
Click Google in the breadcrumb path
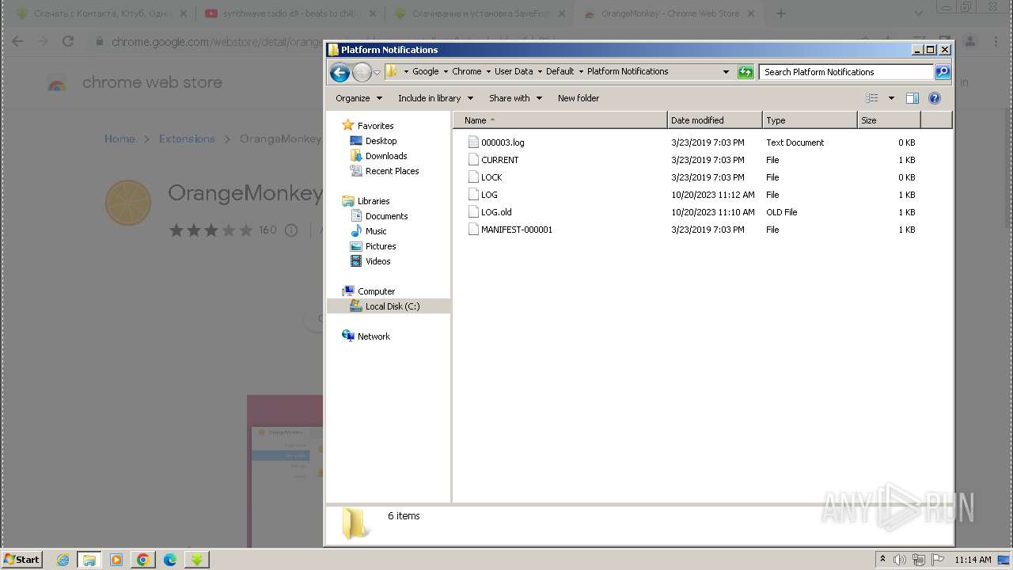pos(425,71)
